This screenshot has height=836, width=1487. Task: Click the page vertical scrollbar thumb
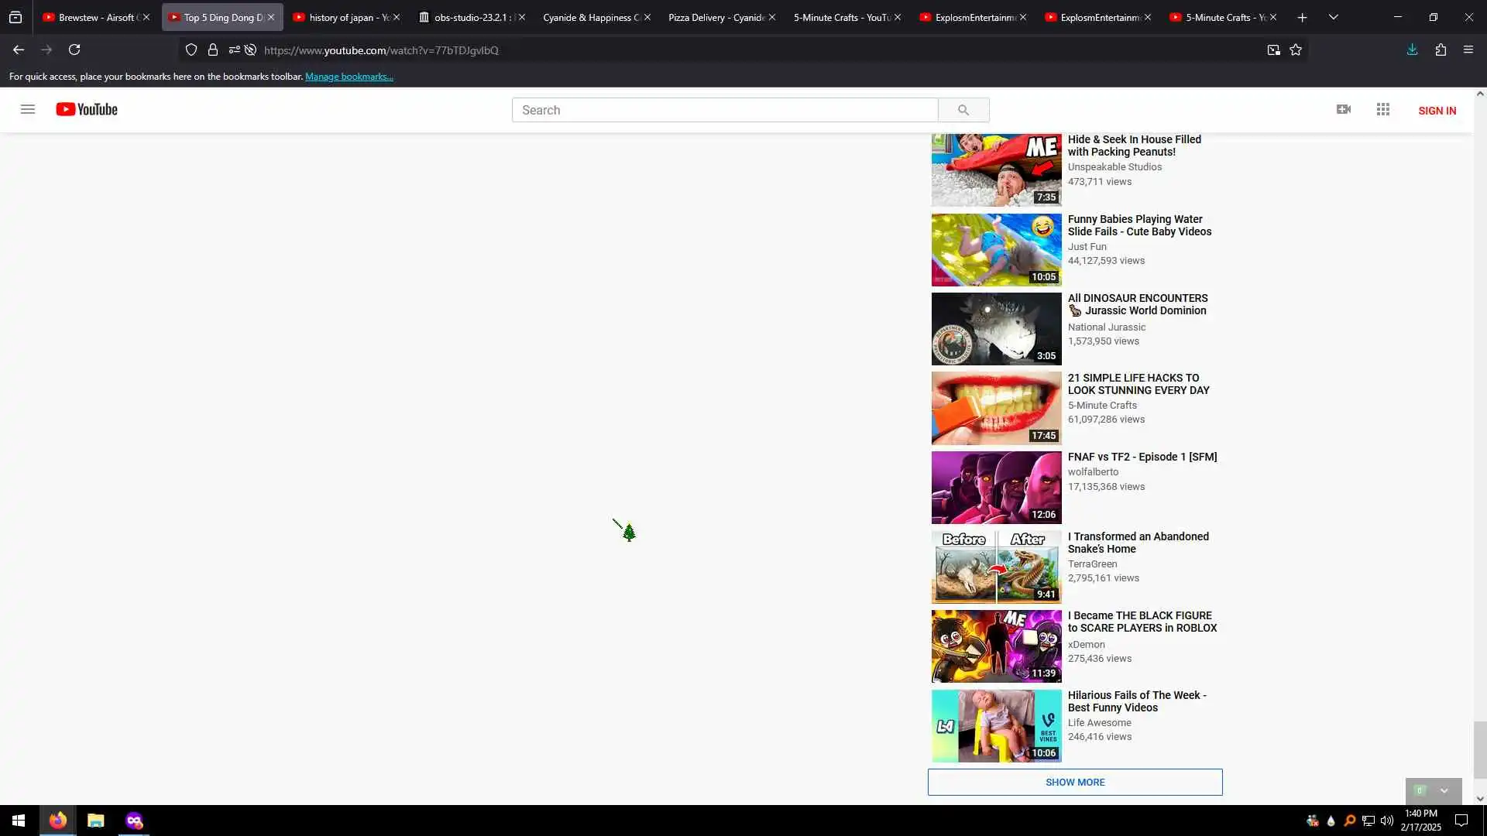point(1479,749)
